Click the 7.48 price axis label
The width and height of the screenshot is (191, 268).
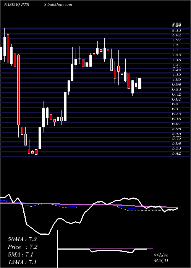click(x=176, y=60)
